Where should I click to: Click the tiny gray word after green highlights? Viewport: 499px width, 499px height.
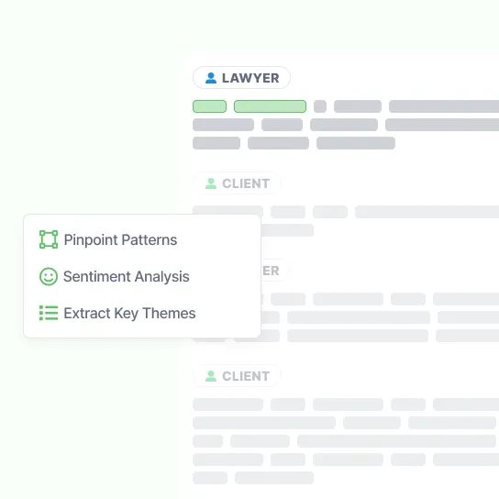(x=320, y=106)
